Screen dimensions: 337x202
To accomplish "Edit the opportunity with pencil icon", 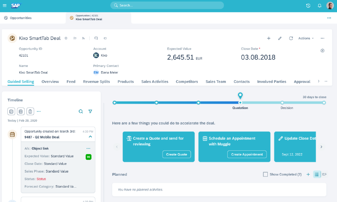I will [280, 38].
